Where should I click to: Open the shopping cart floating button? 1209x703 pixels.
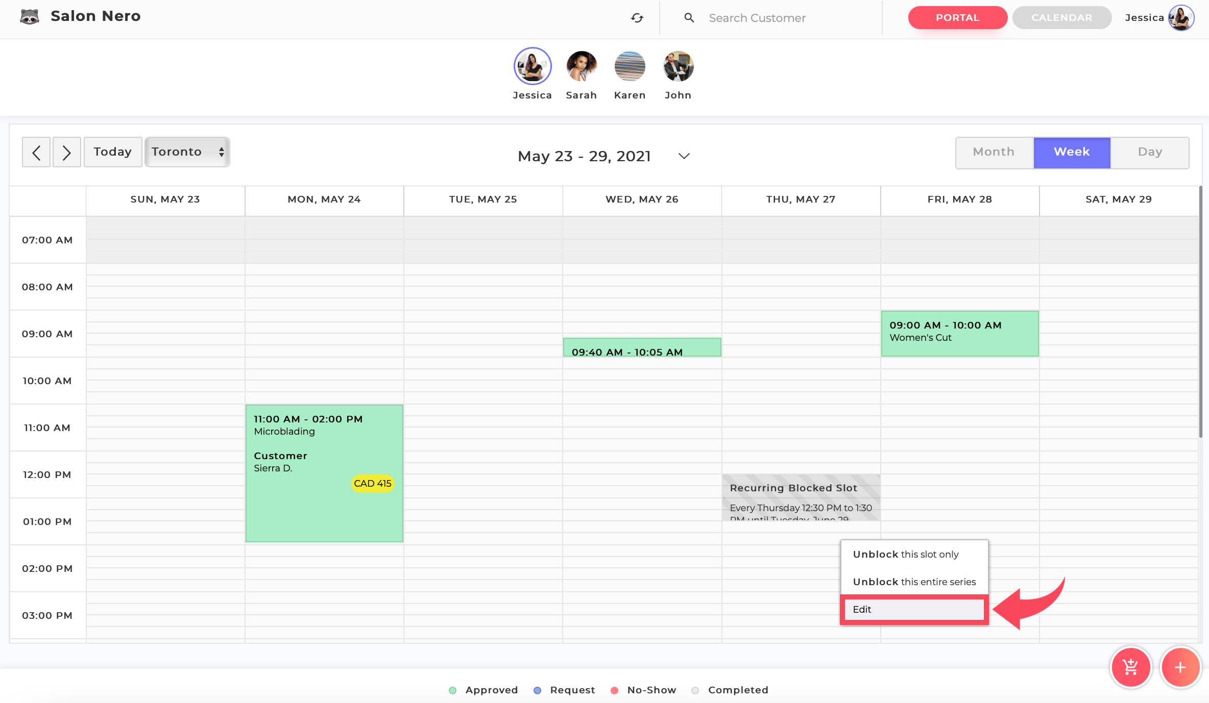tap(1130, 667)
